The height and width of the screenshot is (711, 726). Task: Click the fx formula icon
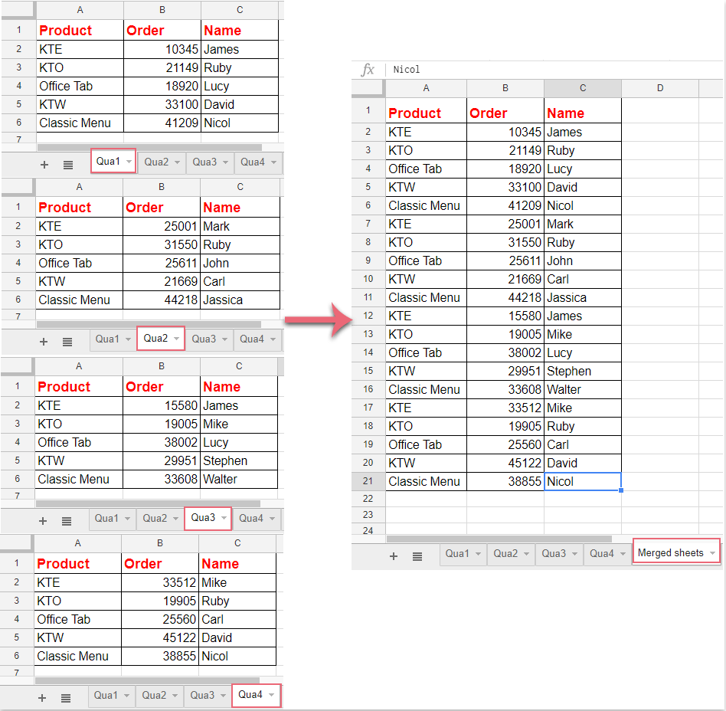click(x=368, y=70)
